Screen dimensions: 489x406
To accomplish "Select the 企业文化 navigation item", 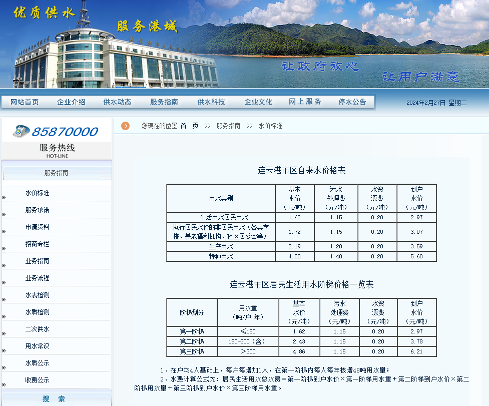I will (x=258, y=102).
